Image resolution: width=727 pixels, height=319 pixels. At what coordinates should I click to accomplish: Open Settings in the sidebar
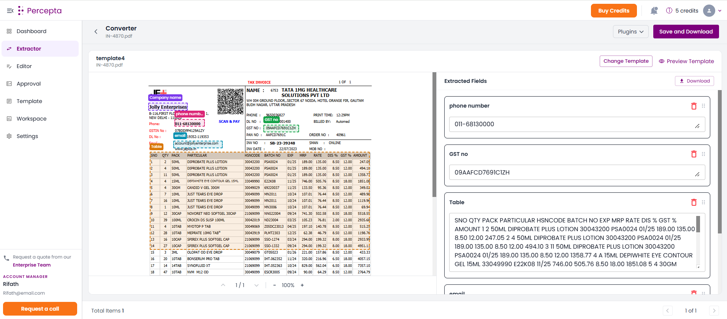(40, 136)
